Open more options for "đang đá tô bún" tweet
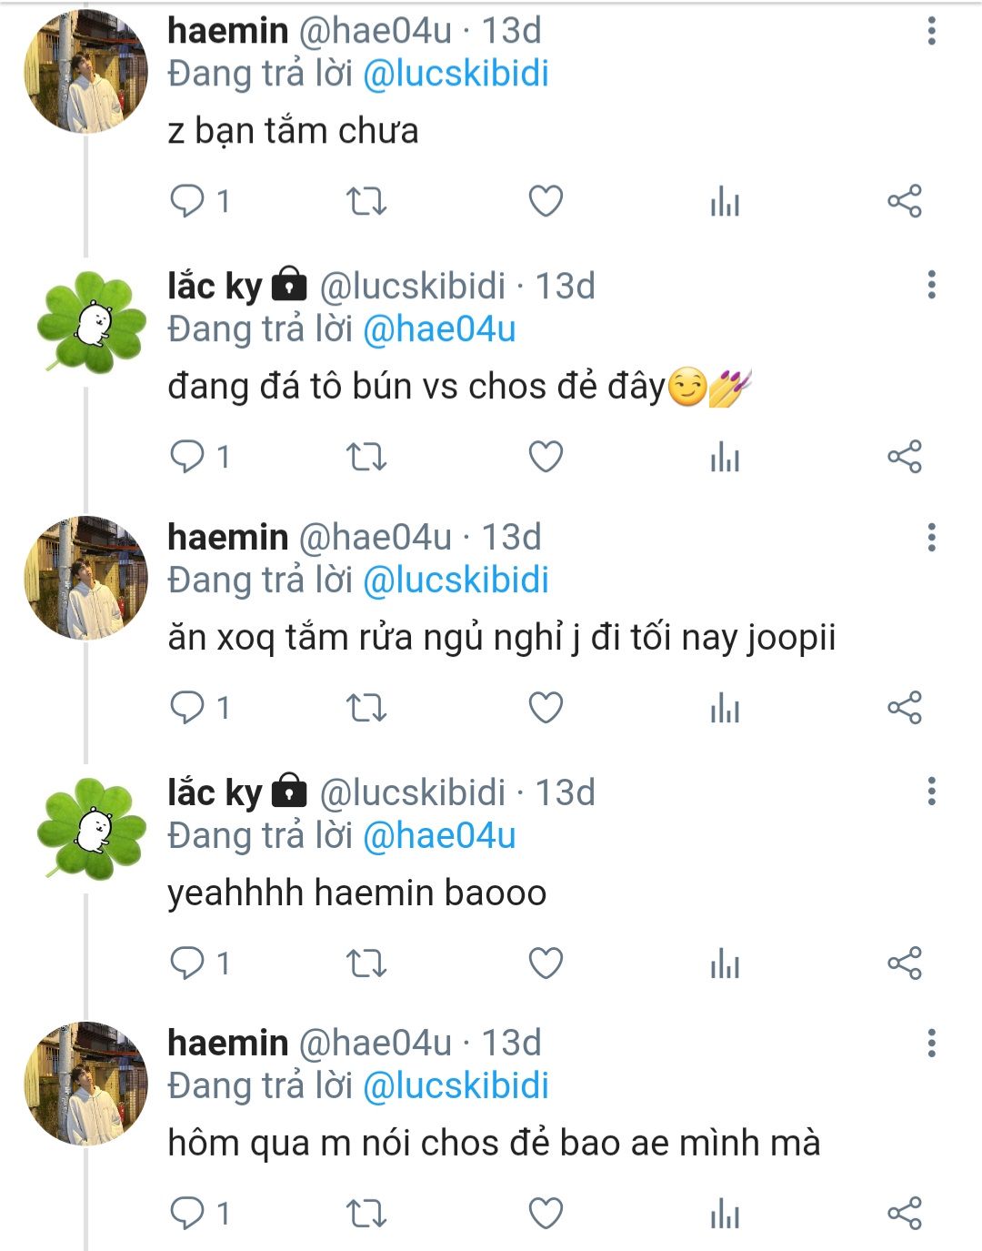This screenshot has height=1251, width=982. tap(931, 286)
